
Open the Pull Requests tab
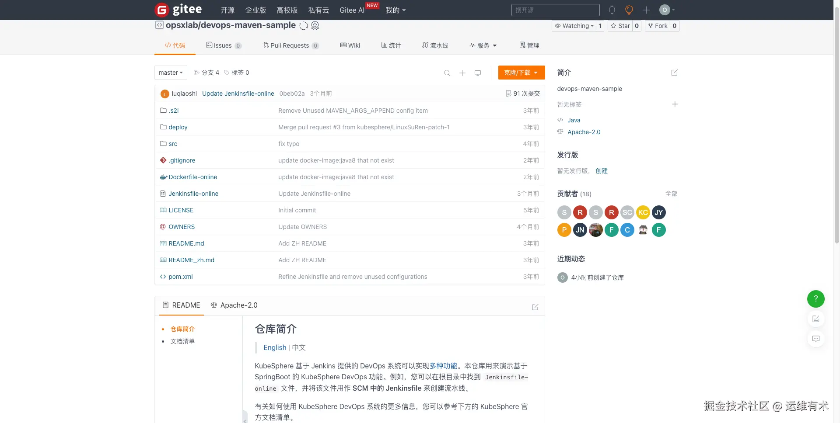291,45
